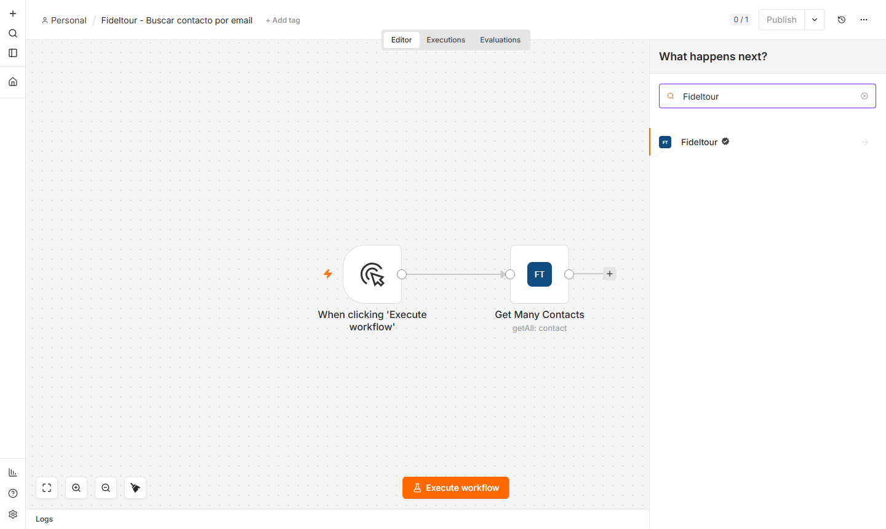Image resolution: width=886 pixels, height=529 pixels.
Task: Focus the node search input field
Action: click(767, 96)
